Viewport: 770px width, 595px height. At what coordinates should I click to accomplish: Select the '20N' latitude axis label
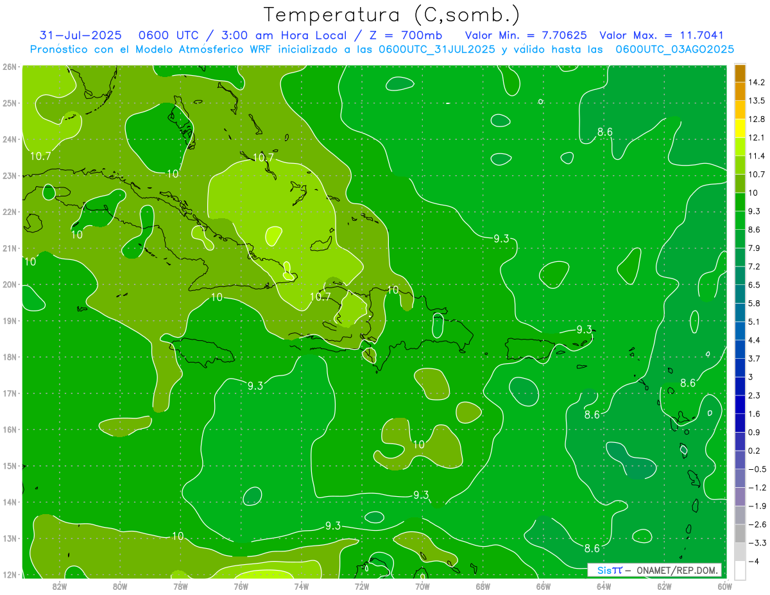tap(10, 284)
